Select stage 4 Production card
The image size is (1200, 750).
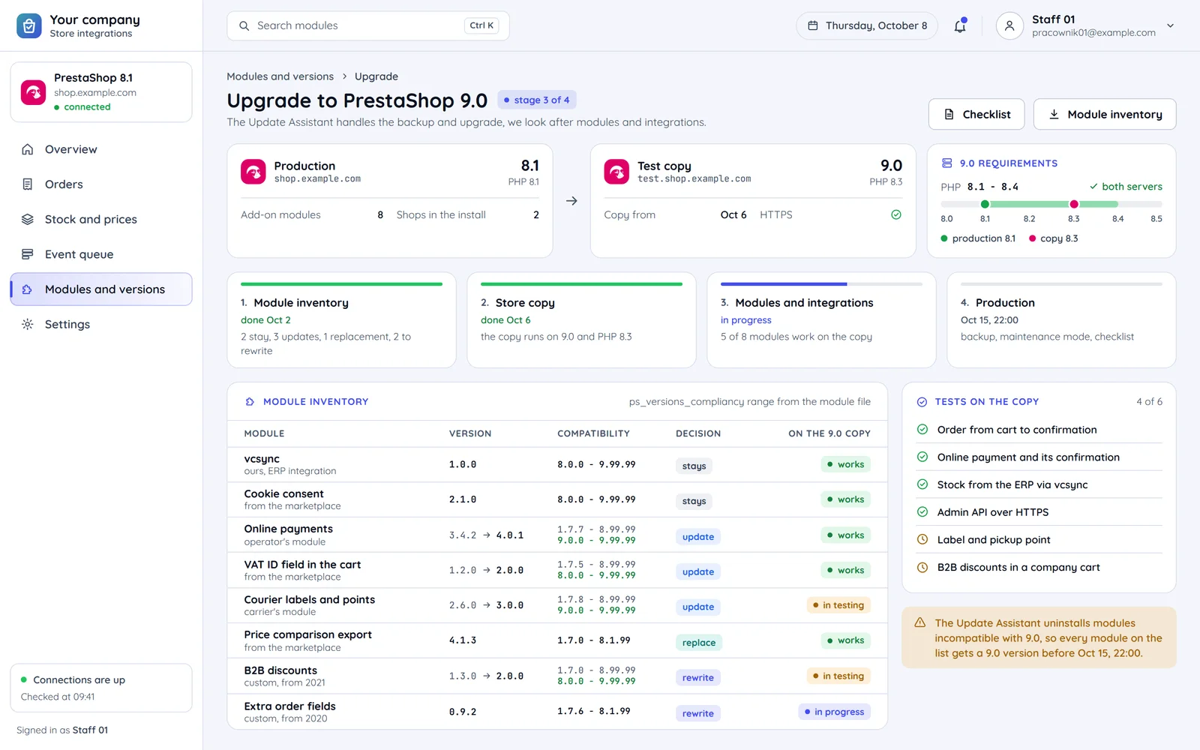point(1061,320)
